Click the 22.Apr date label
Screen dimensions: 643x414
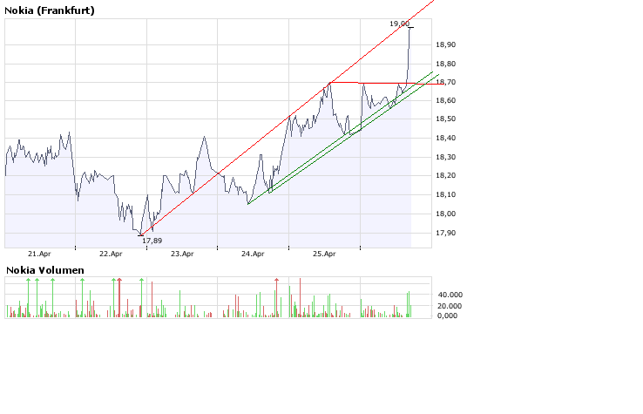coord(111,254)
